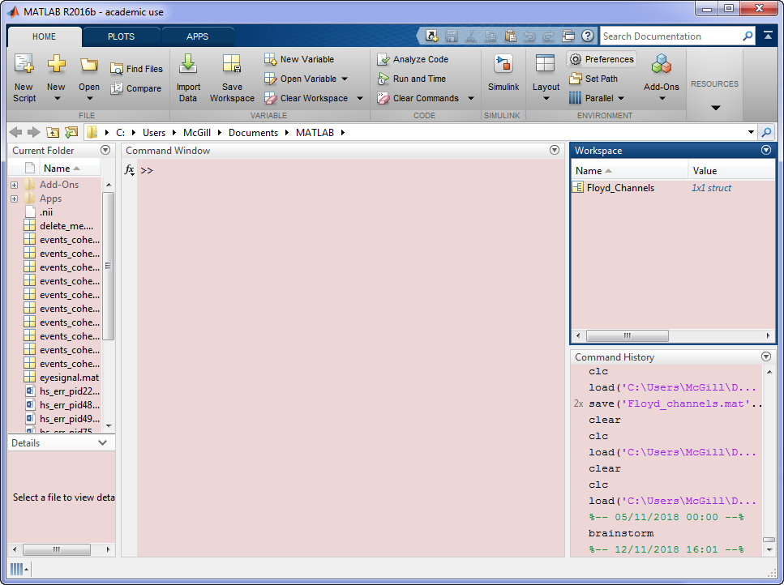Image resolution: width=784 pixels, height=585 pixels.
Task: Click the New Script icon
Action: pos(24,65)
